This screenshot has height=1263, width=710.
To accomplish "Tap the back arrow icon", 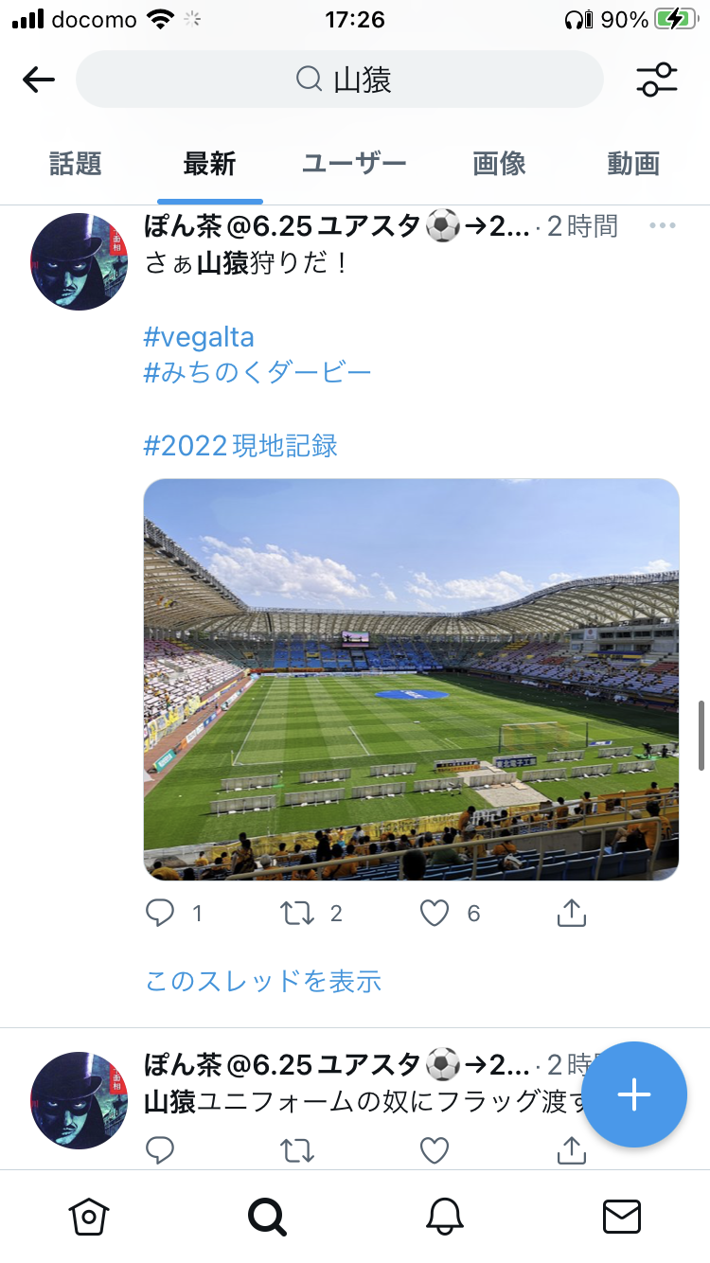I will [x=39, y=80].
